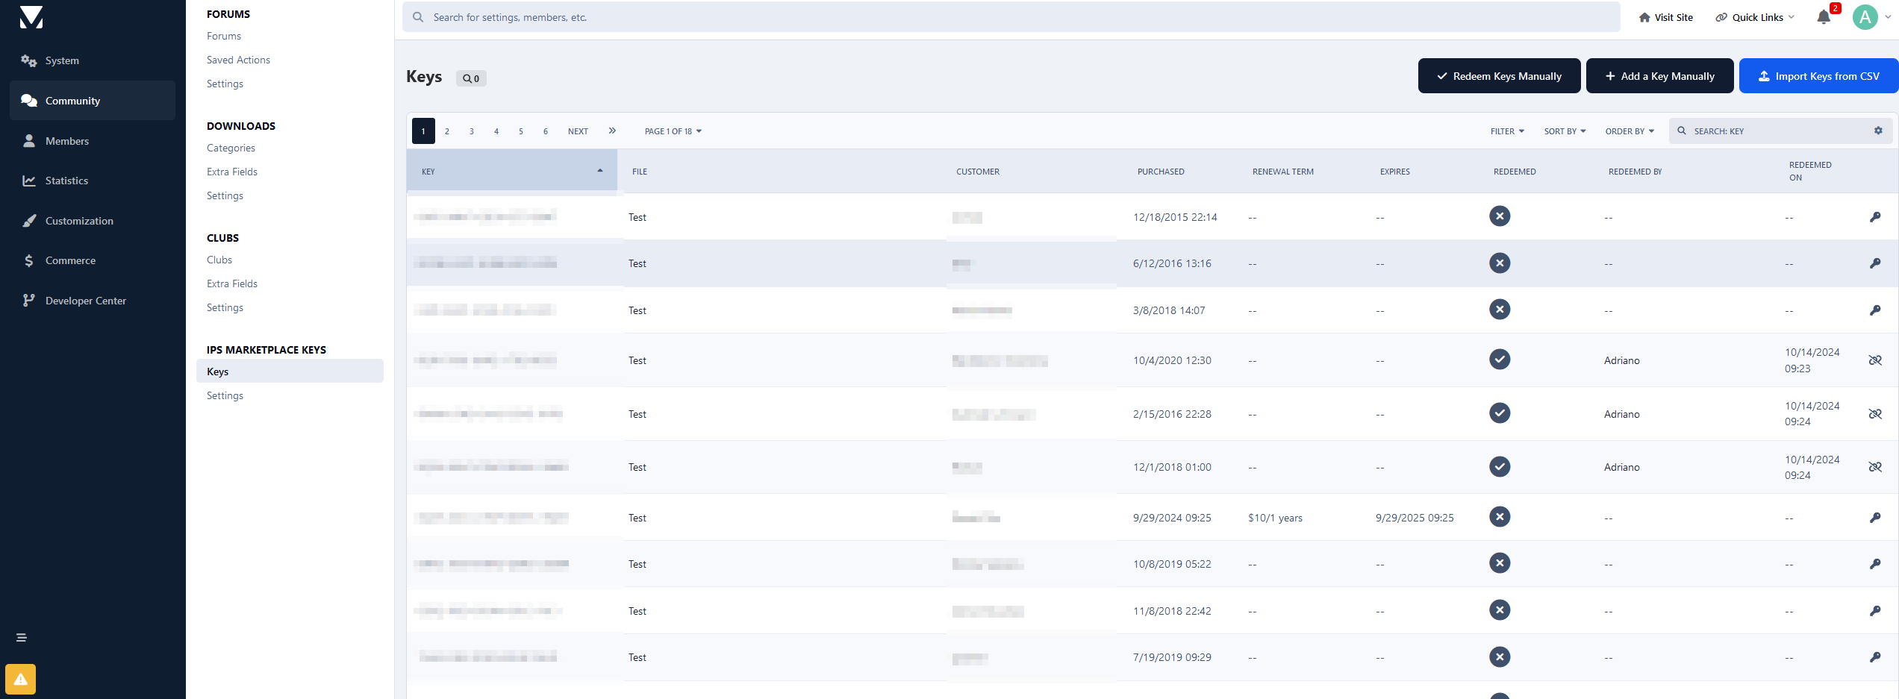The image size is (1899, 699).
Task: Open the Sort By dropdown
Action: [1565, 131]
